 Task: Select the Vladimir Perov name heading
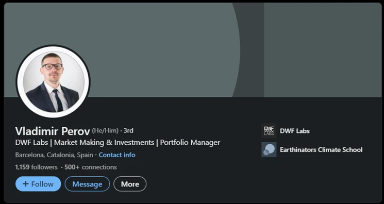click(x=53, y=131)
